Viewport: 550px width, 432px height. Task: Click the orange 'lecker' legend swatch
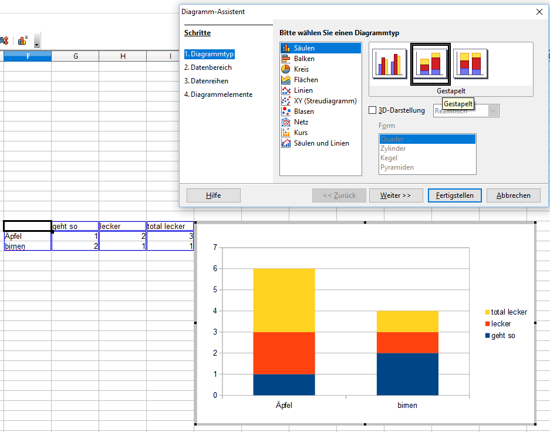[488, 323]
